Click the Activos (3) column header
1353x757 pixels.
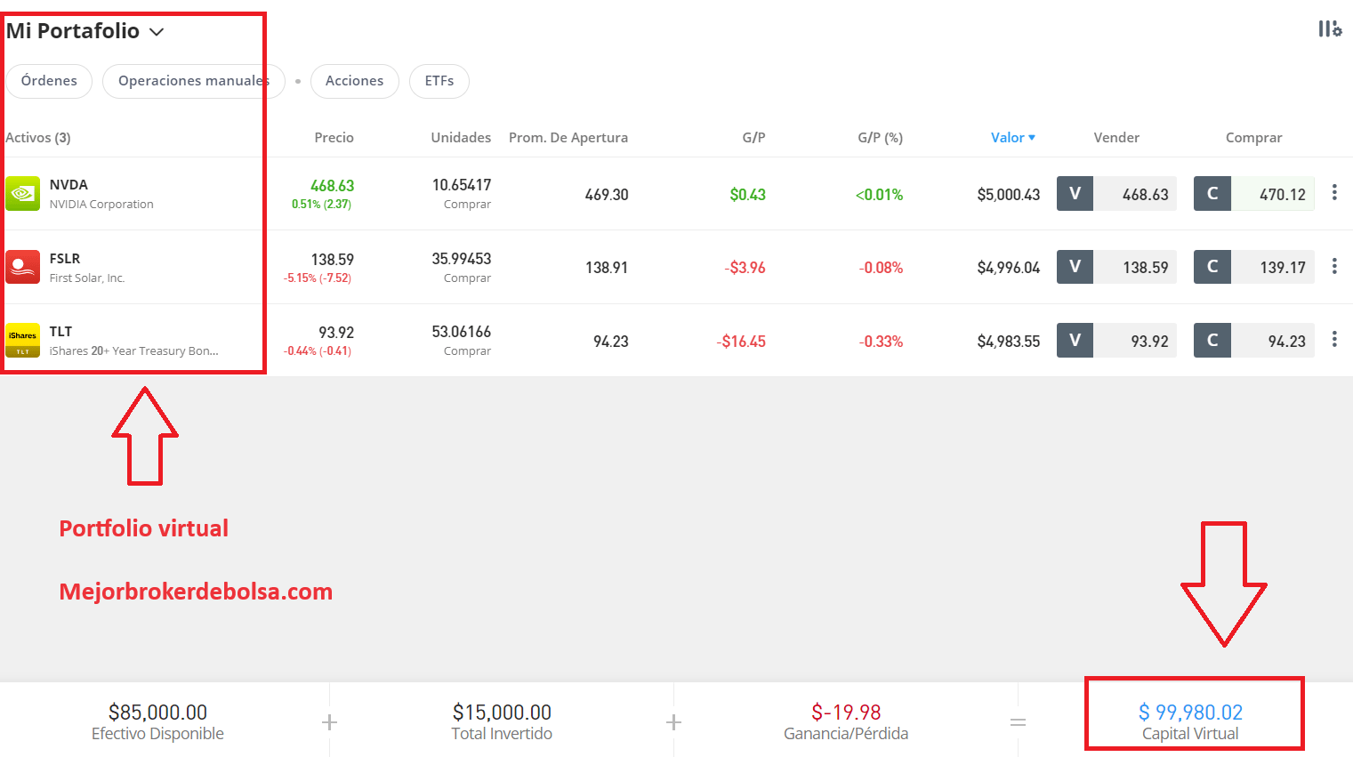click(x=38, y=137)
